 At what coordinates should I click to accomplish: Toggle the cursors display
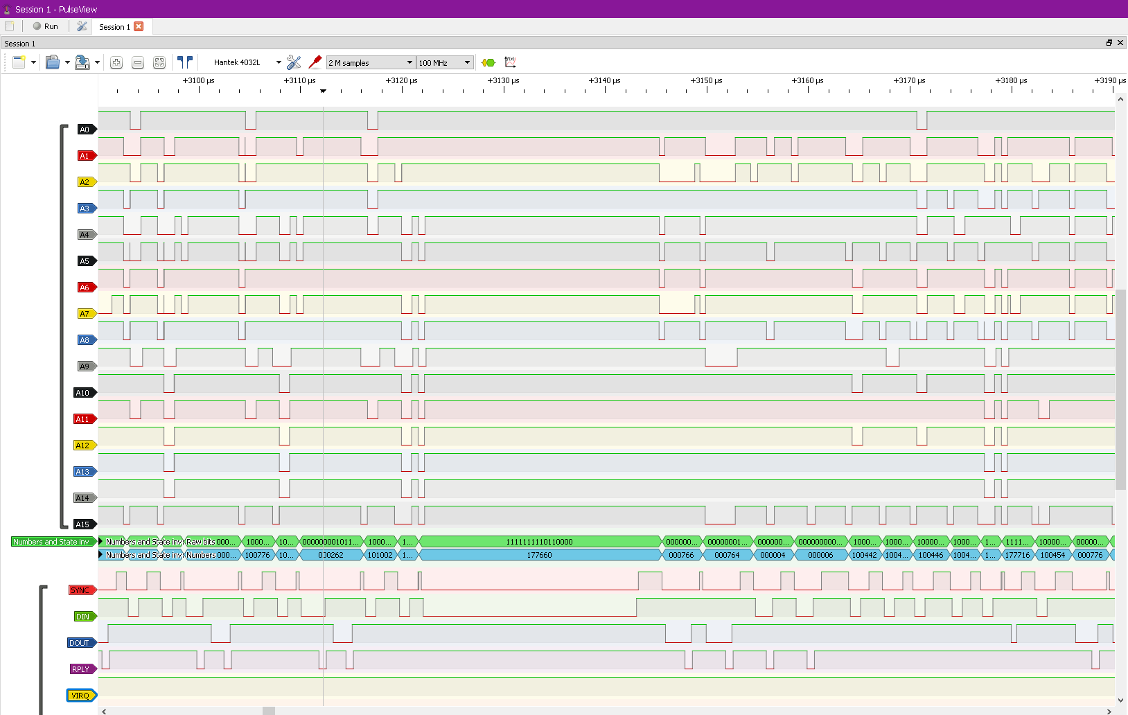click(185, 62)
